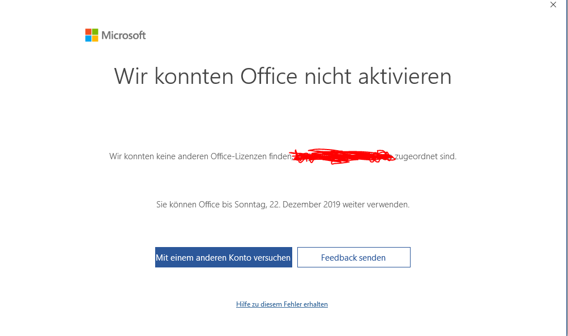The width and height of the screenshot is (568, 336).
Task: Click the blue square in Microsoft logo
Action: coord(88,39)
